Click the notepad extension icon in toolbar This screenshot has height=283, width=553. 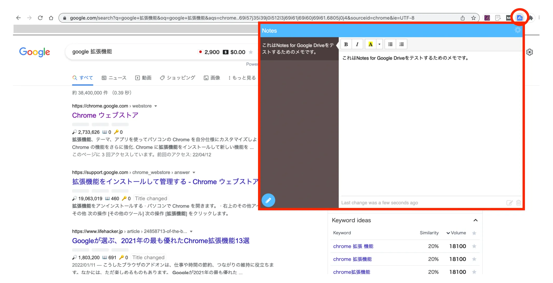[498, 18]
